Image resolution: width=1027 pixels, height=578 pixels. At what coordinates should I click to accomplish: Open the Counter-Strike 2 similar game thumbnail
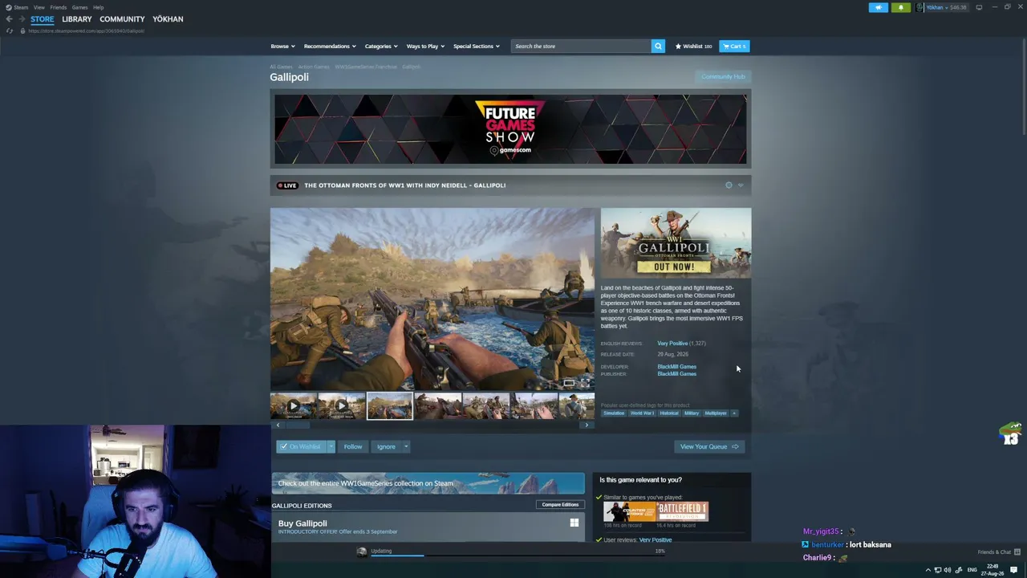[x=629, y=512]
